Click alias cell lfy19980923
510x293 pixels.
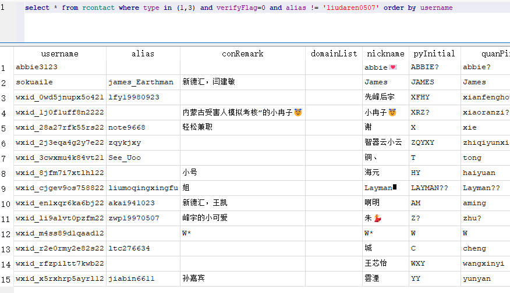pos(143,97)
